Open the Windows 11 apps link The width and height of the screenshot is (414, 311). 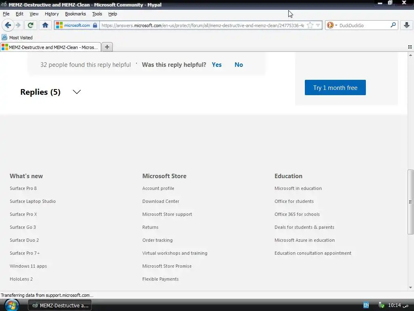(28, 266)
